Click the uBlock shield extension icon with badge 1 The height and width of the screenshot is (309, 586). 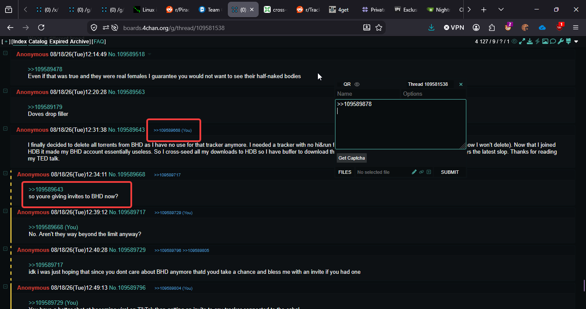coord(559,27)
